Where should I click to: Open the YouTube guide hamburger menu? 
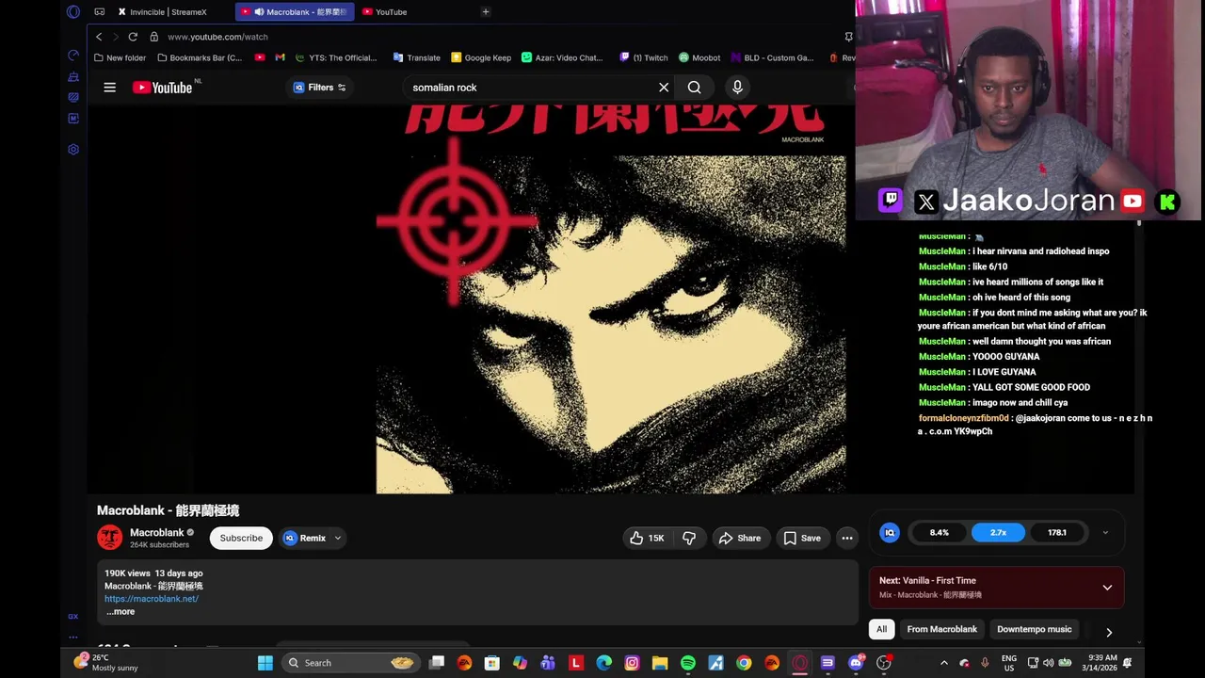[x=109, y=88]
